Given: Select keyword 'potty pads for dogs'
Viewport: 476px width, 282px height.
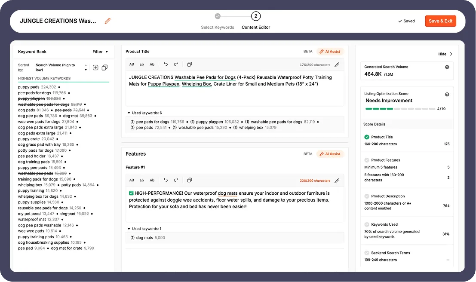Looking at the screenshot, I should coord(36,150).
